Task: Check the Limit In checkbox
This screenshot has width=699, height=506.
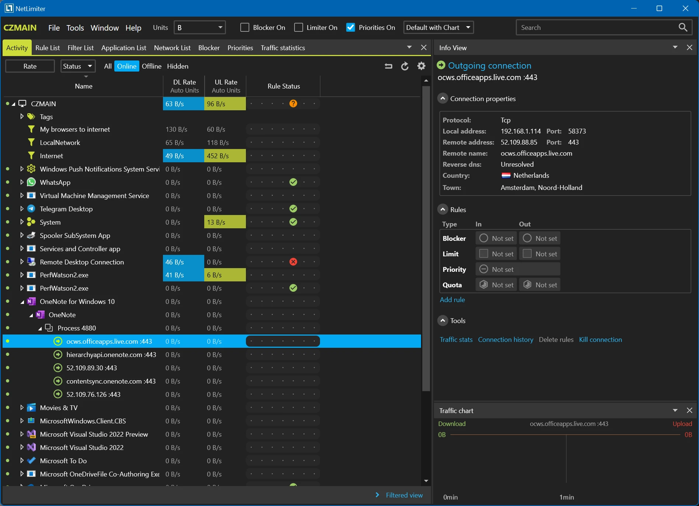Action: (x=484, y=254)
